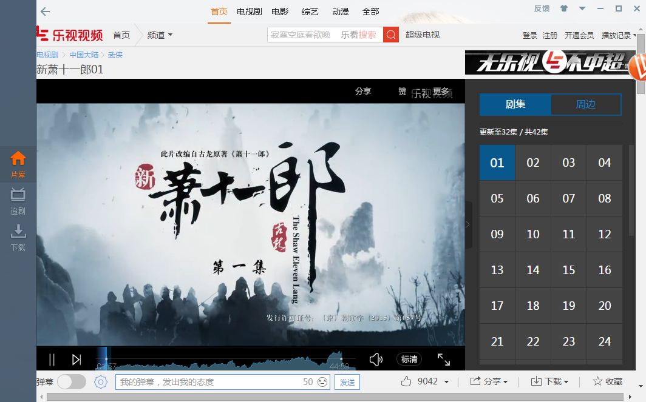This screenshot has height=402, width=646.
Task: Change quality via 标清 button
Action: point(409,359)
